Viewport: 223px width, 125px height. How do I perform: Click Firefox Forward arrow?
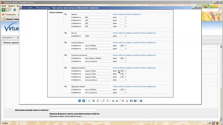point(7,10)
